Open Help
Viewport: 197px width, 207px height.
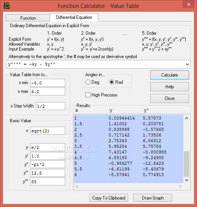[x=170, y=87]
